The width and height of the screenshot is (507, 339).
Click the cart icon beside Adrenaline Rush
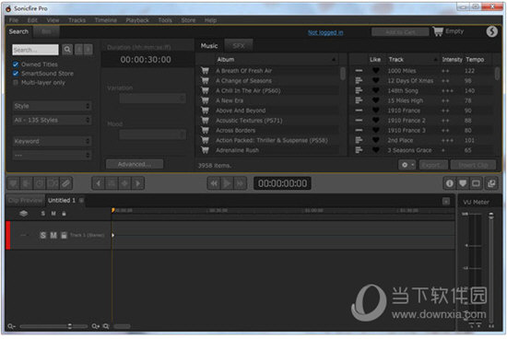205,150
